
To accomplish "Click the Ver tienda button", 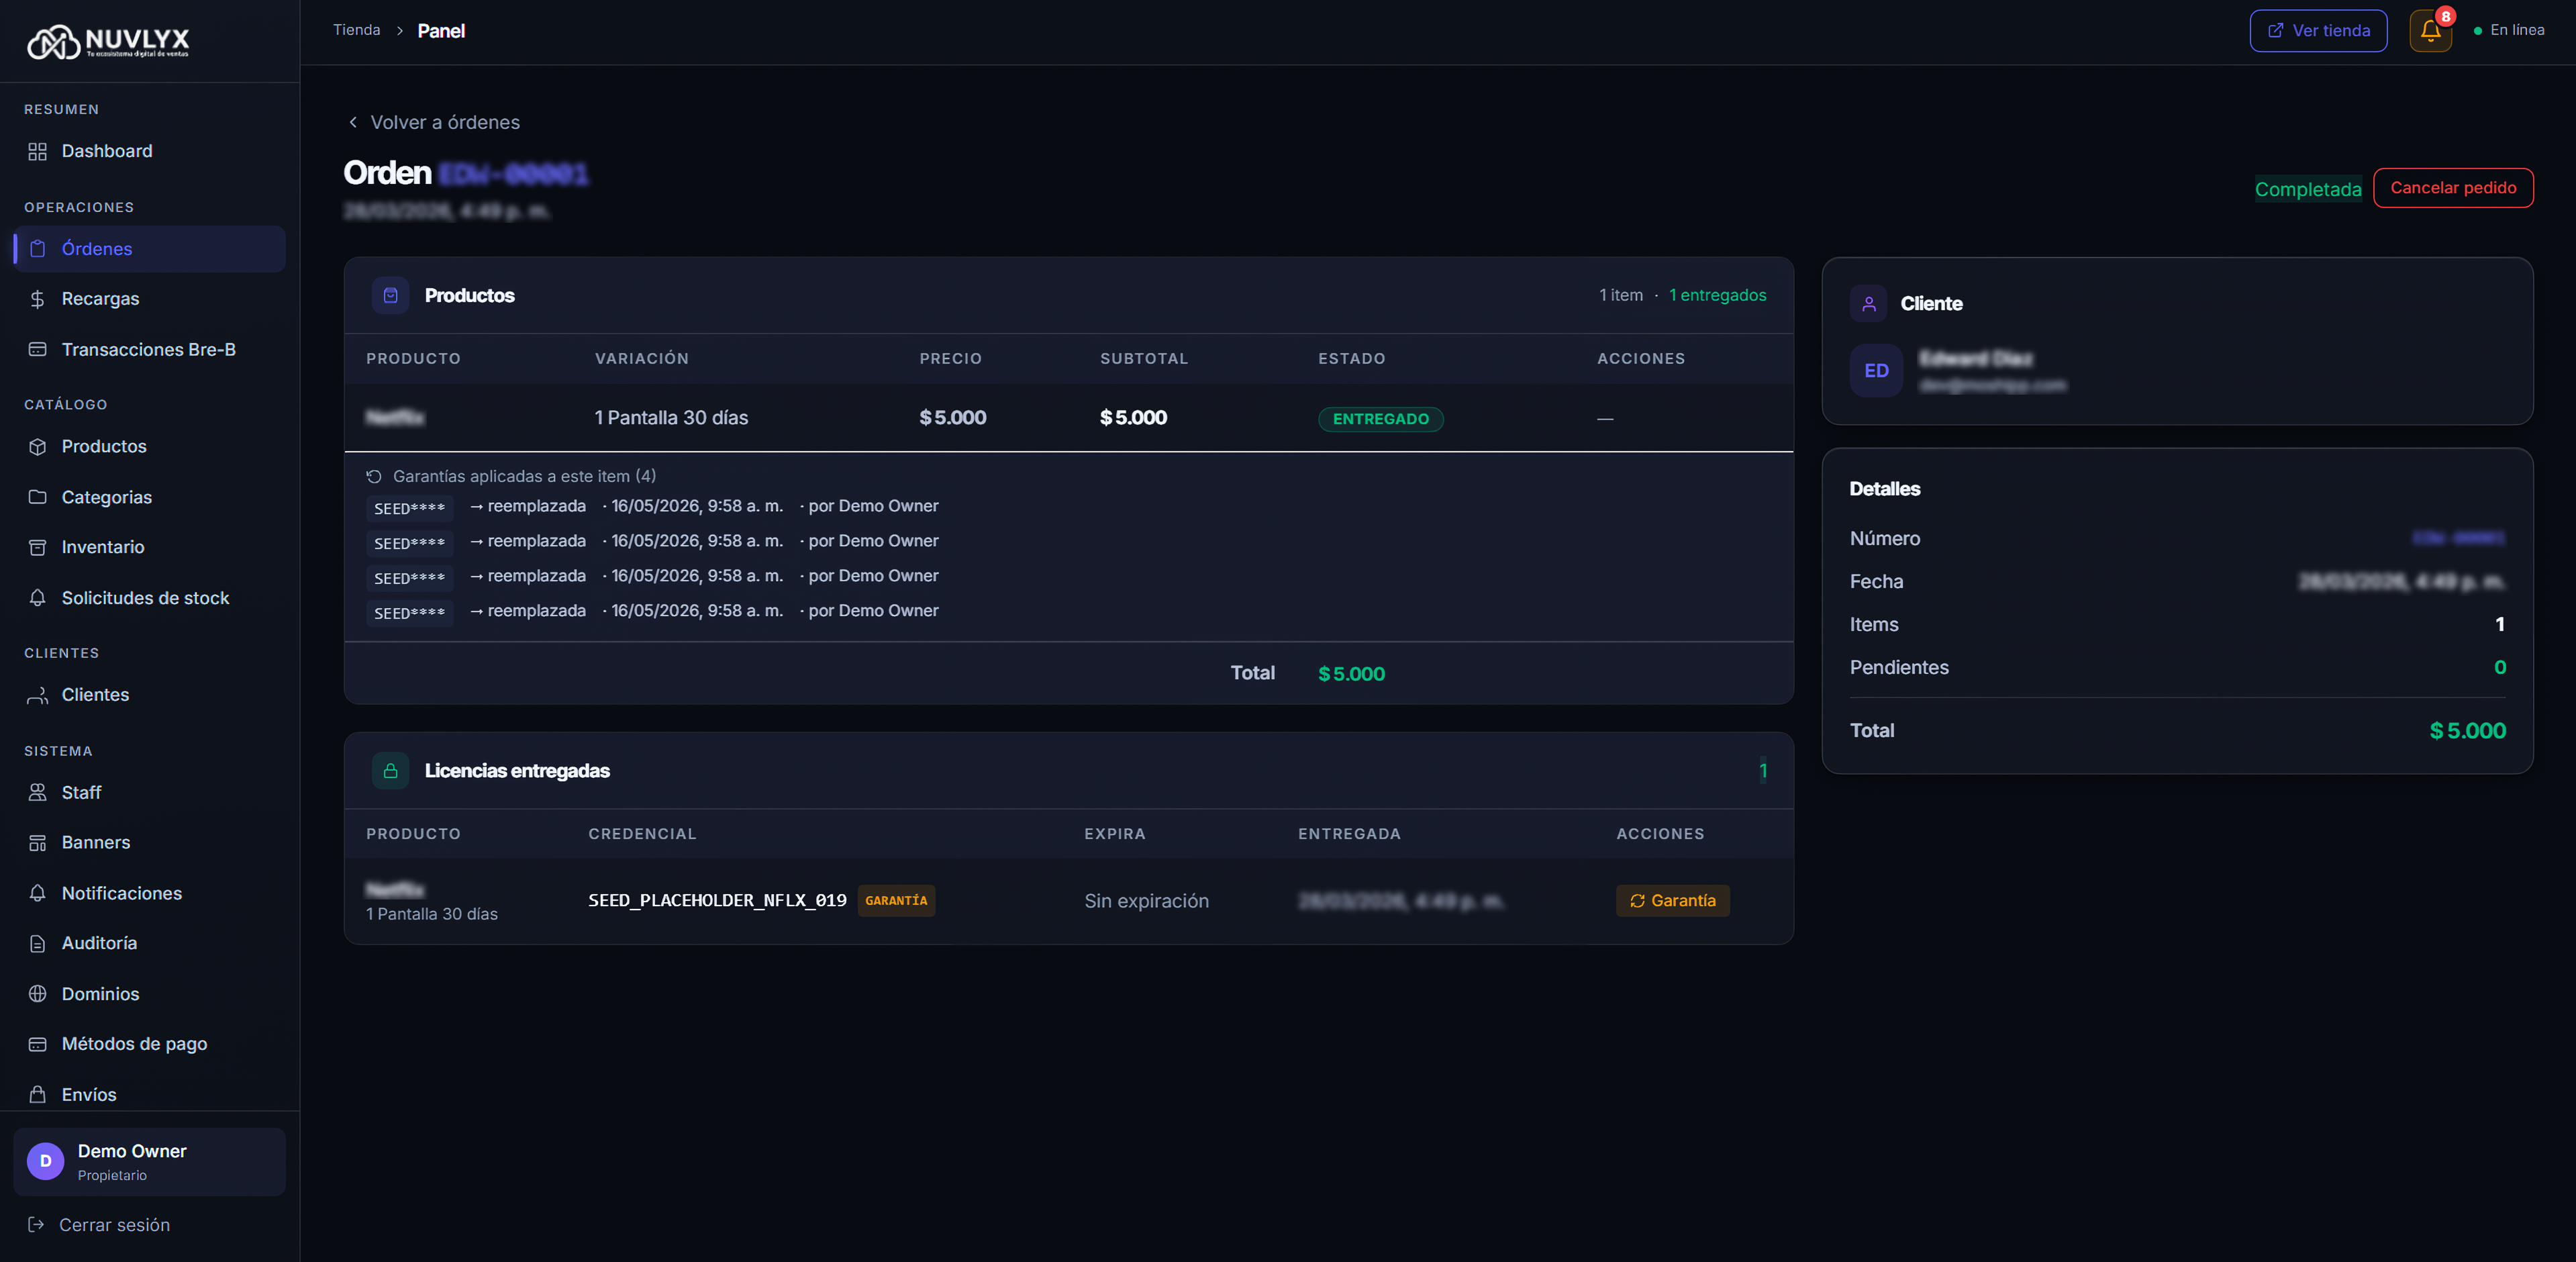I will tap(2318, 31).
